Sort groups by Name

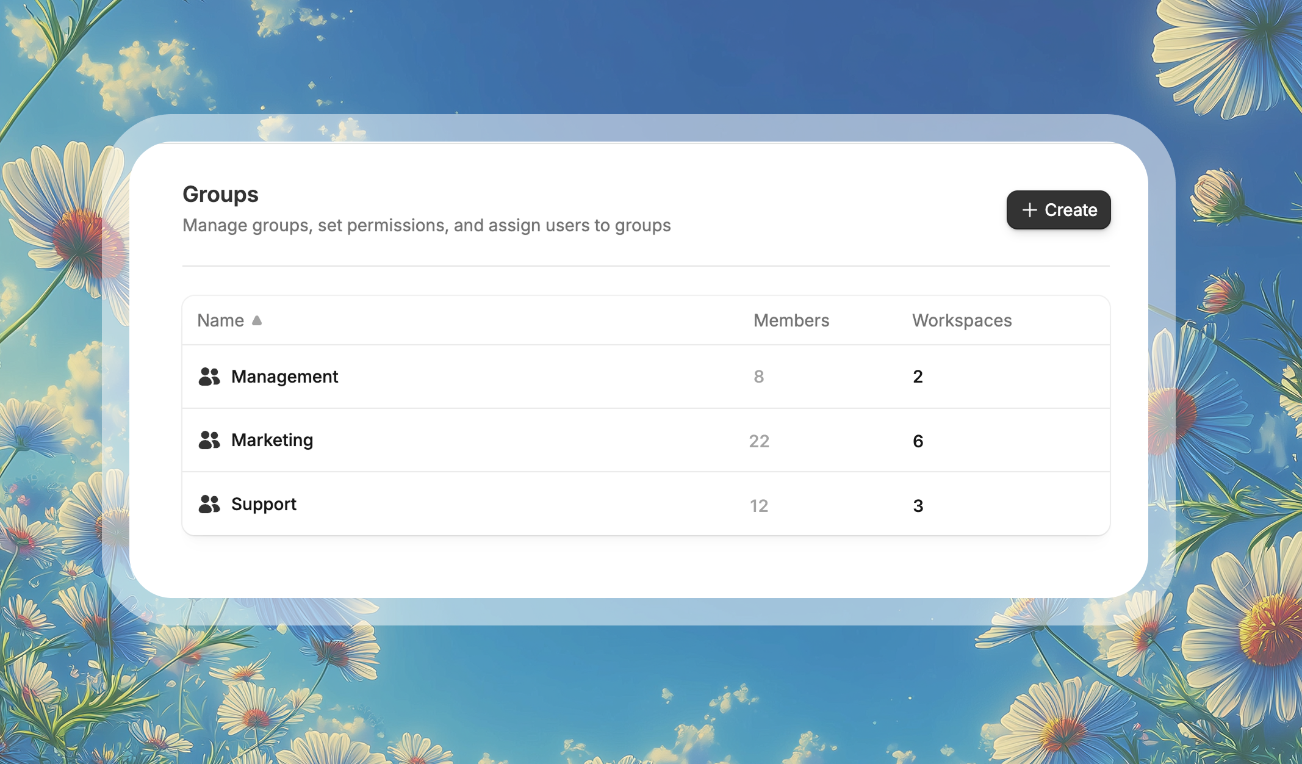point(220,320)
